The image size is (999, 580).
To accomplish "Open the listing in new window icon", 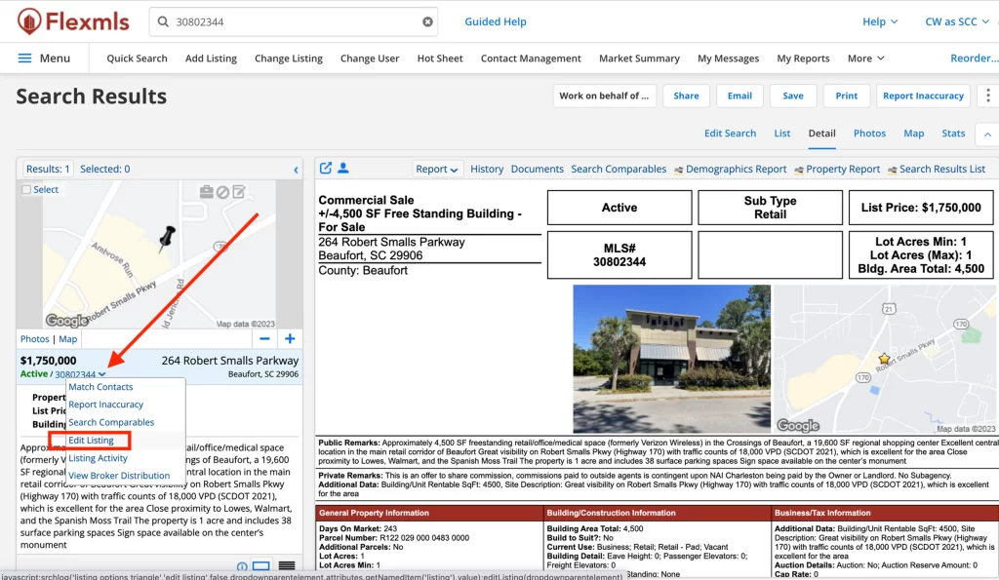I will (x=326, y=168).
